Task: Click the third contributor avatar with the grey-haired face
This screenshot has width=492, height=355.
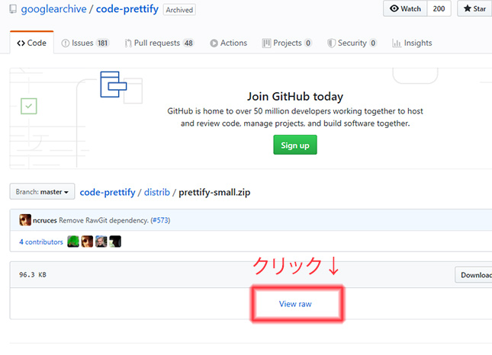Action: point(101,241)
